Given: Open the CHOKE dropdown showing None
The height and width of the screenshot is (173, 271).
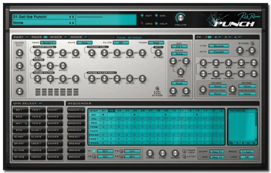Looking at the screenshot, I should (x=180, y=54).
